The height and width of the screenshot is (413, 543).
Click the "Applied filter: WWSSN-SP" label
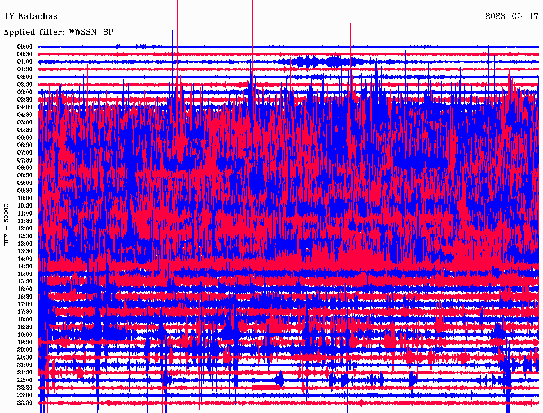coord(58,32)
